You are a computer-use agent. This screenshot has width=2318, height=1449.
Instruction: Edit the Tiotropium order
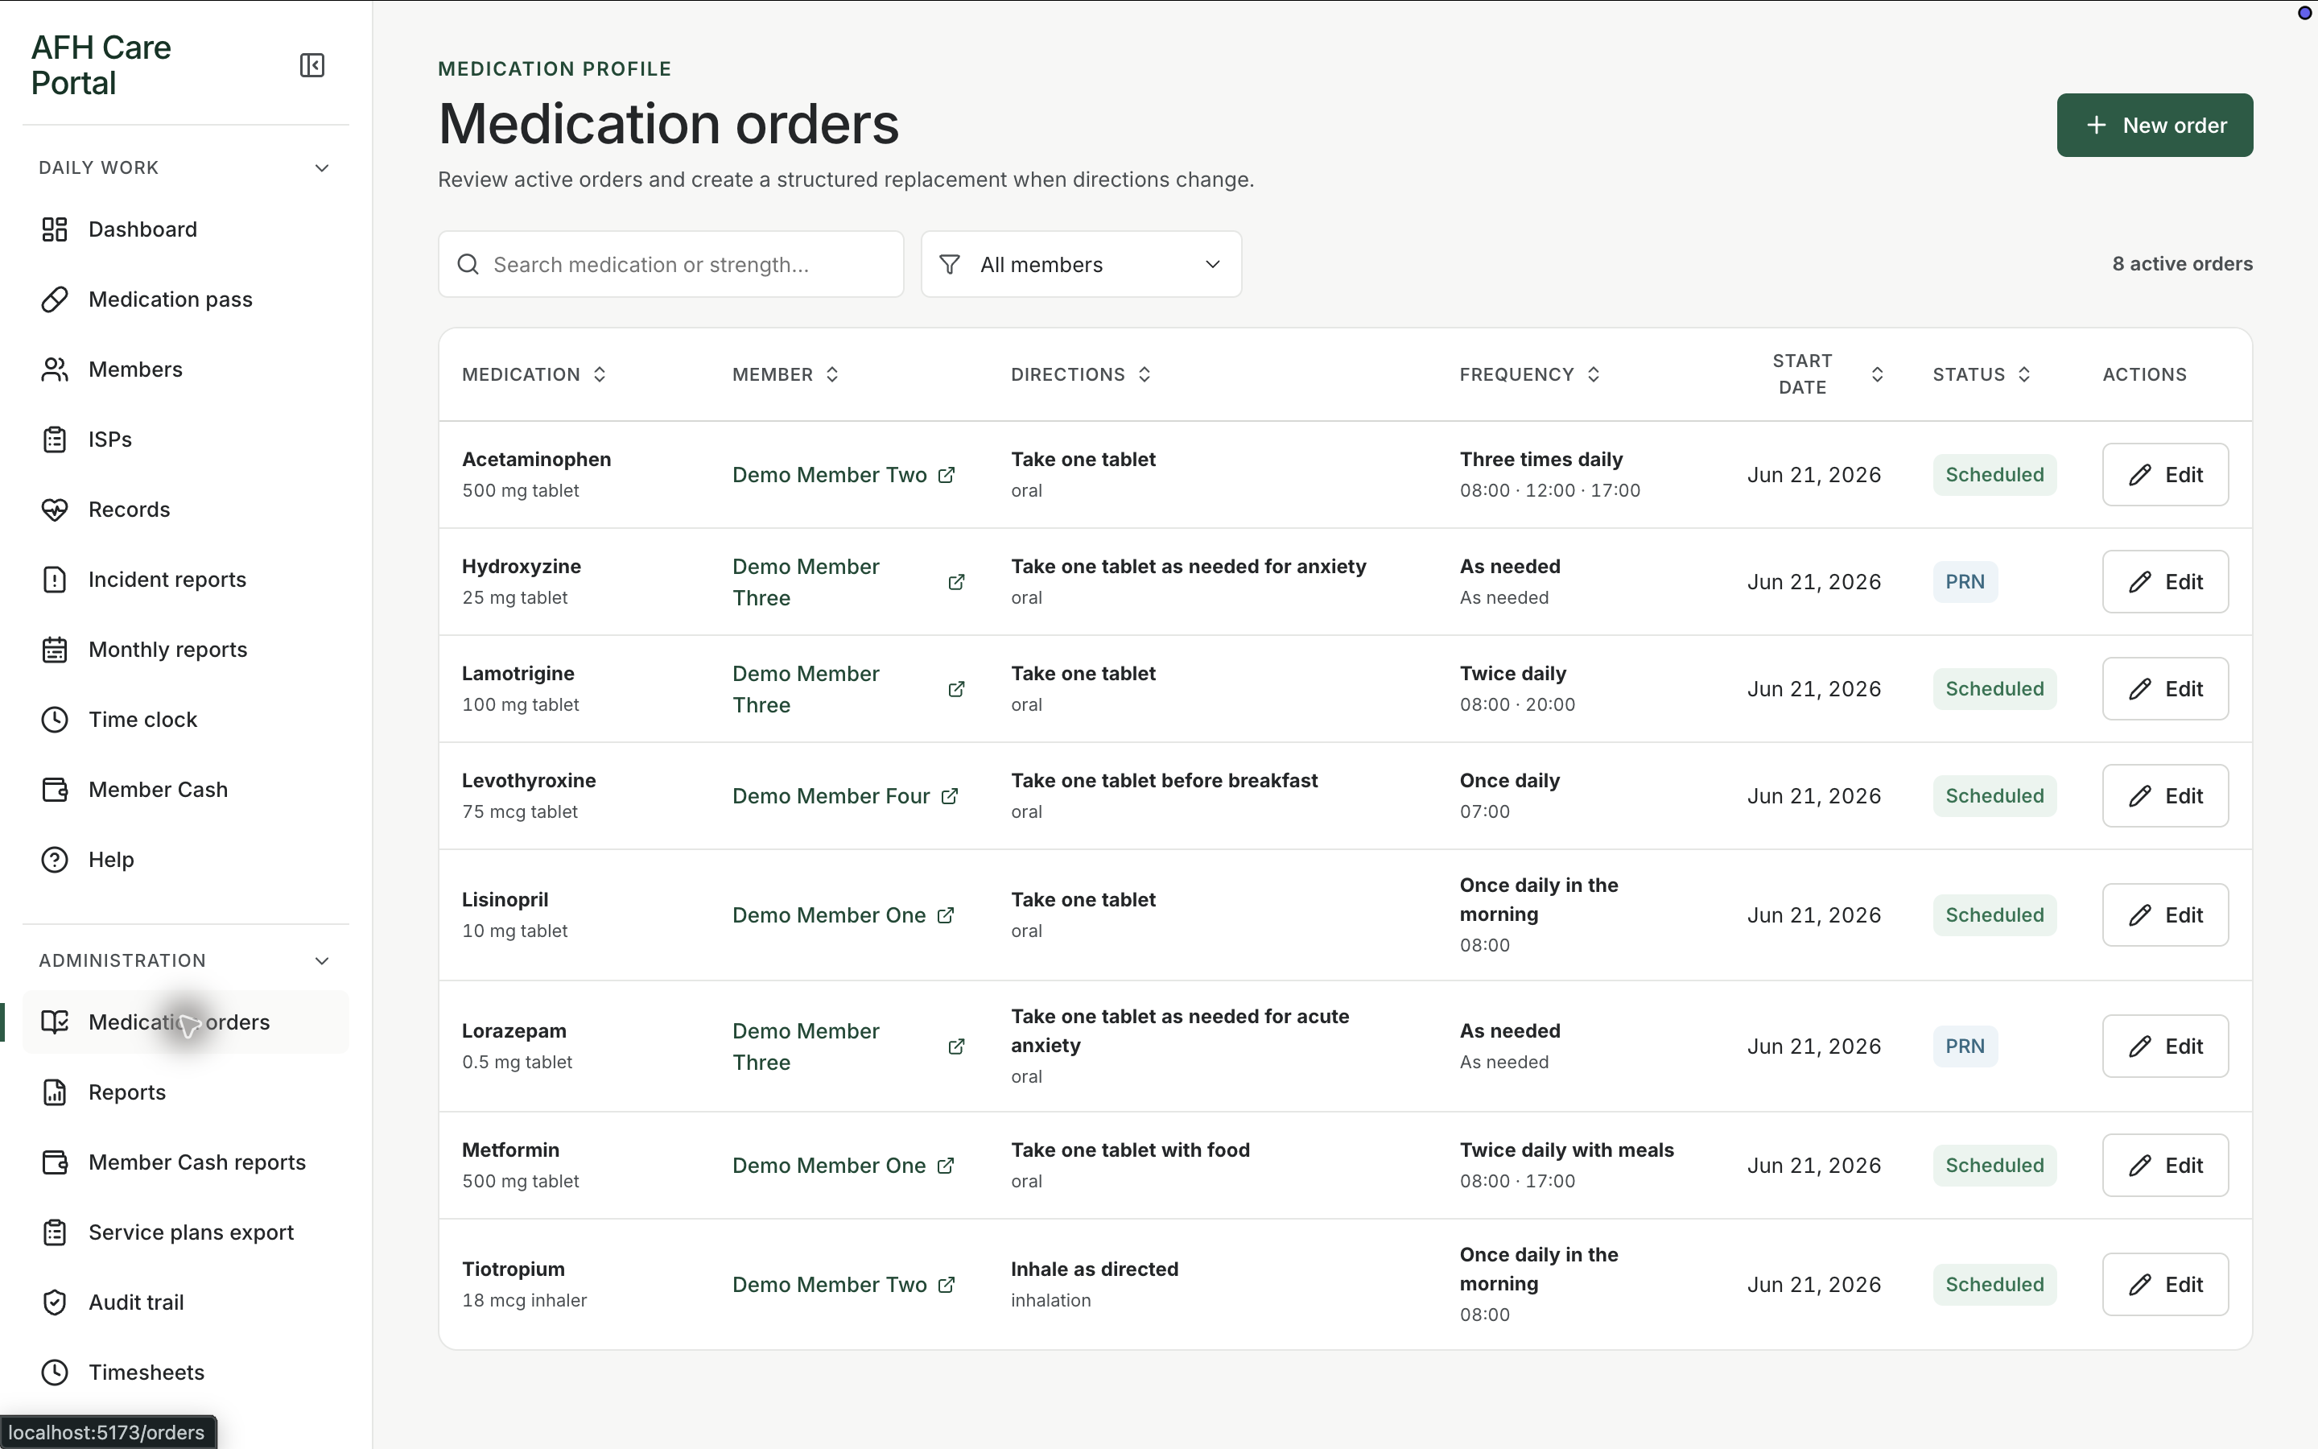(x=2165, y=1284)
